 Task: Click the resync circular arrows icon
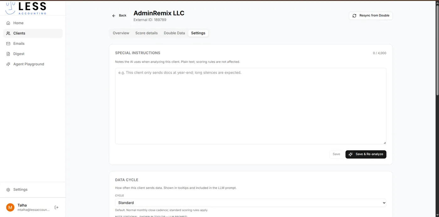click(354, 16)
